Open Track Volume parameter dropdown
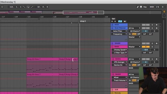Viewport: 167px width, 94px height. coord(120,80)
